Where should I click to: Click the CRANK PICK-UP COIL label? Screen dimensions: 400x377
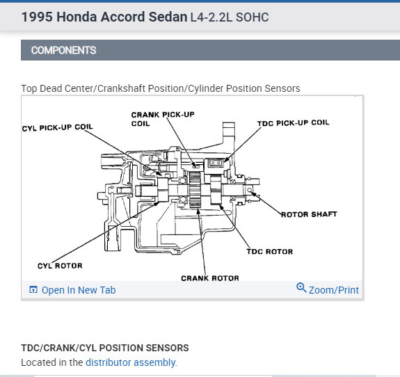coord(163,119)
